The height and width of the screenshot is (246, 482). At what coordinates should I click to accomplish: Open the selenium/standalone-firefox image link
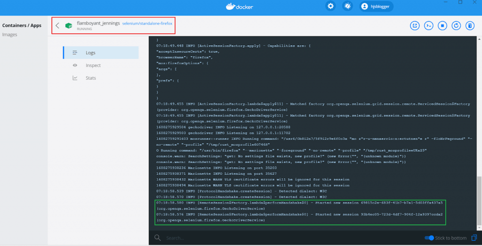[147, 23]
